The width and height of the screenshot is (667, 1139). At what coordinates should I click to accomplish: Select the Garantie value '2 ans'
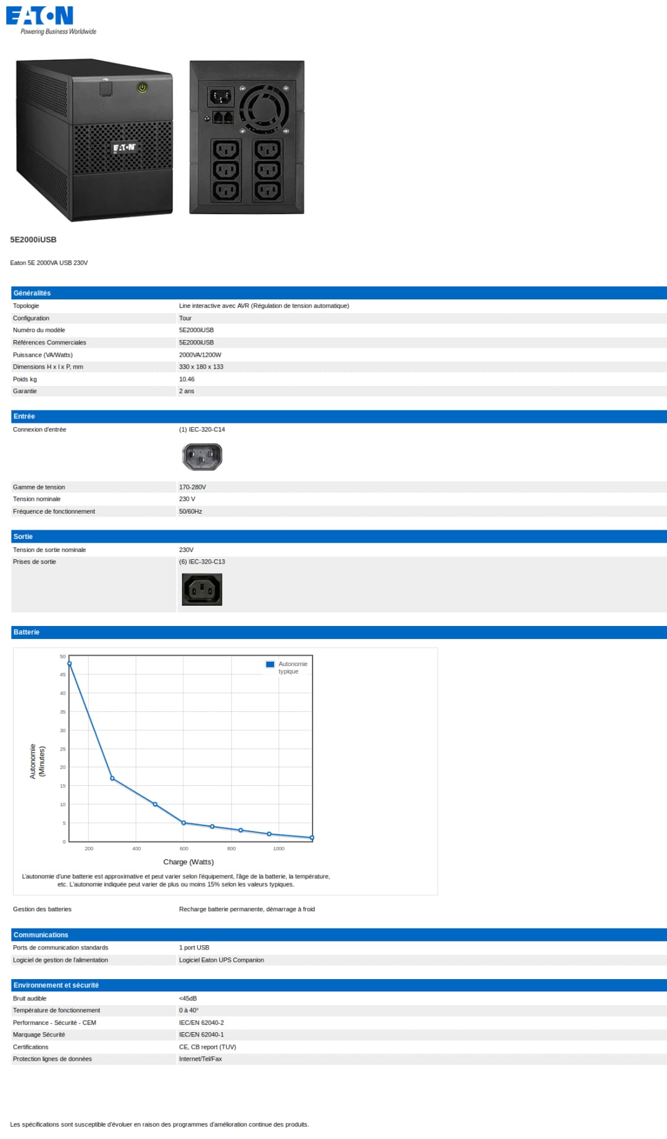187,391
